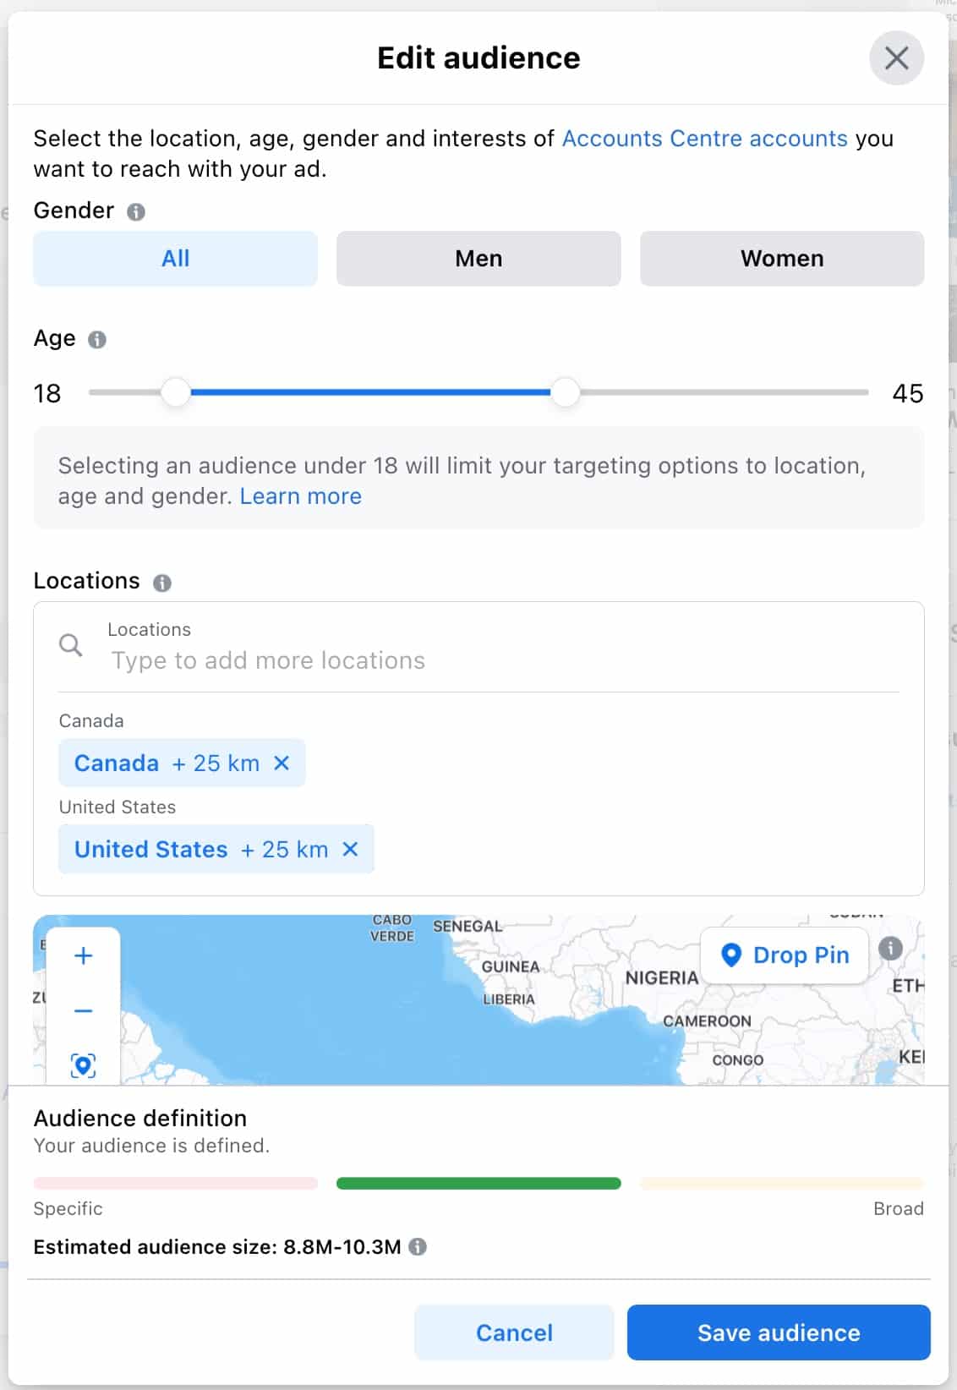
Task: Zoom in on the map
Action: pos(83,956)
